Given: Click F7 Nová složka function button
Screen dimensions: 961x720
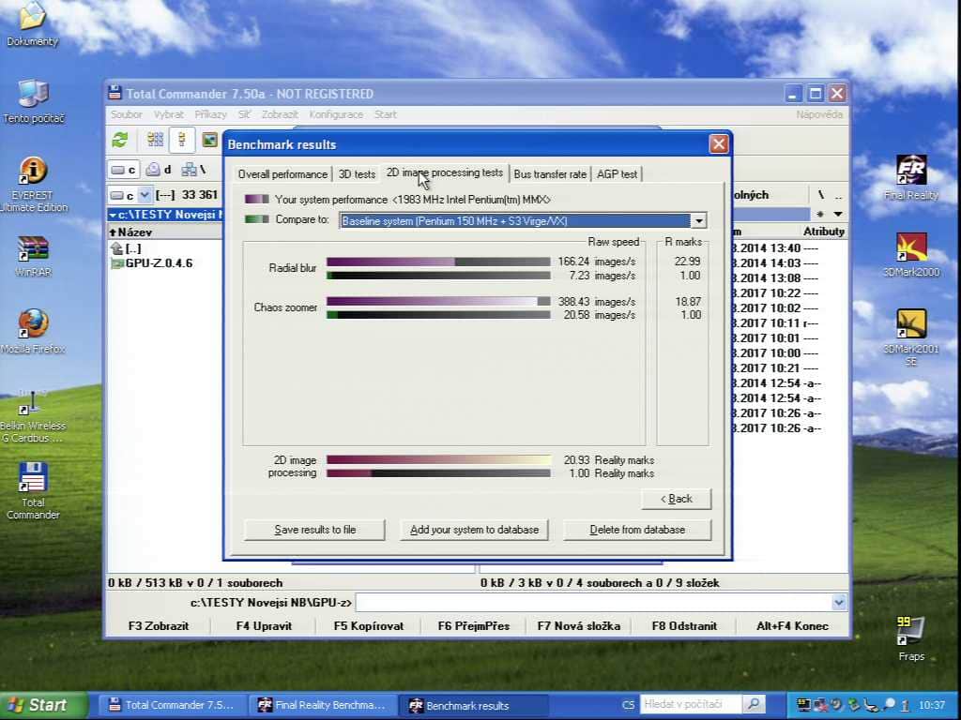Looking at the screenshot, I should (578, 626).
